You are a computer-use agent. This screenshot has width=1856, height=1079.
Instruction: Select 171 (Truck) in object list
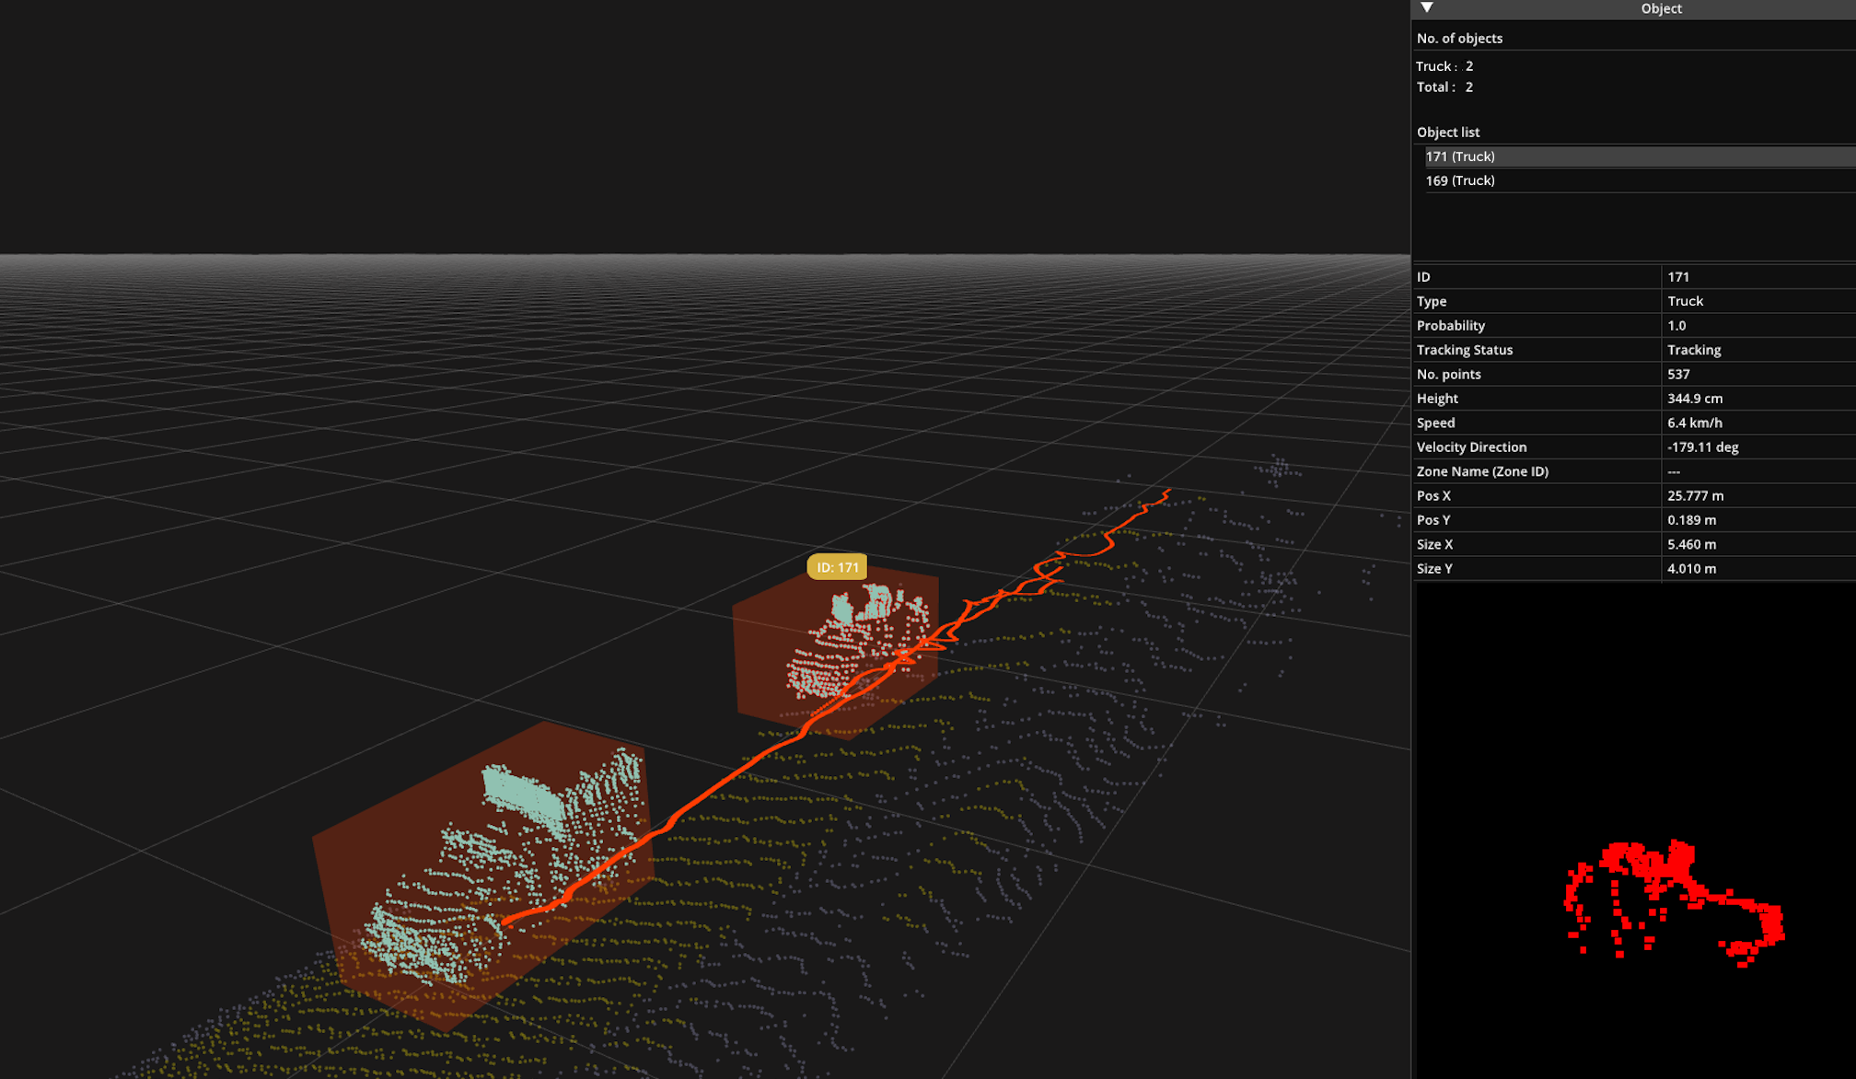point(1460,157)
